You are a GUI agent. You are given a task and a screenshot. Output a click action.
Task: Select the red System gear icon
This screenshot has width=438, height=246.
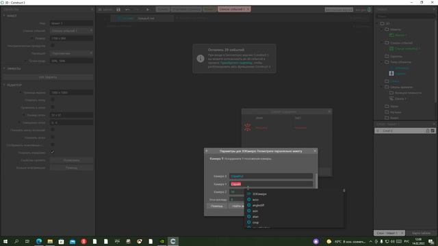point(248,127)
